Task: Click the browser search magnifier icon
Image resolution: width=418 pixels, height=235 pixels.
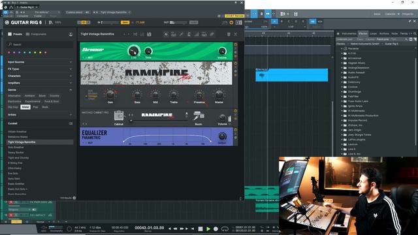Action: (x=415, y=33)
